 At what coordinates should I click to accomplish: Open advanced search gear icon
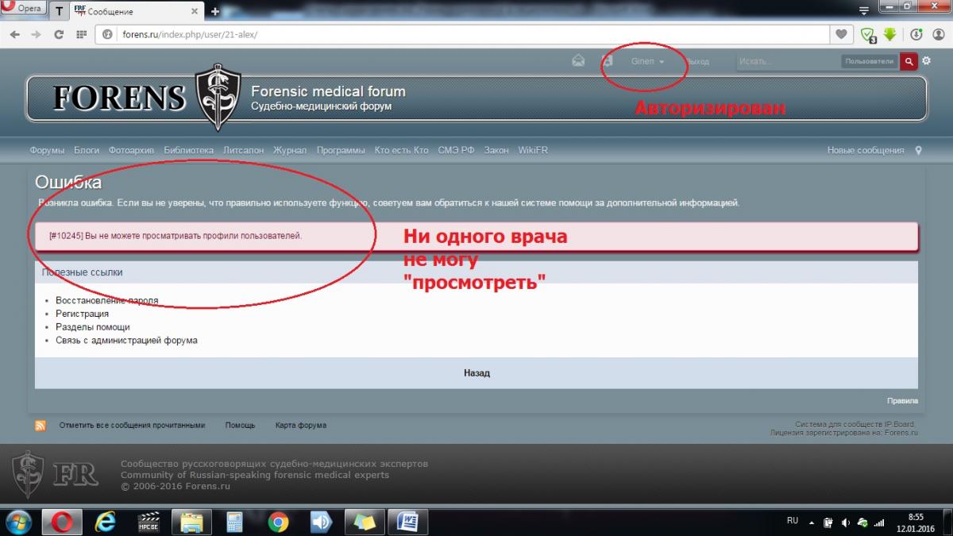(x=926, y=61)
